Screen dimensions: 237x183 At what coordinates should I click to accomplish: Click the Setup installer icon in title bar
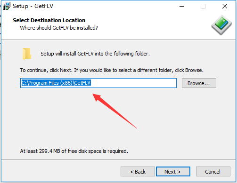click(7, 6)
